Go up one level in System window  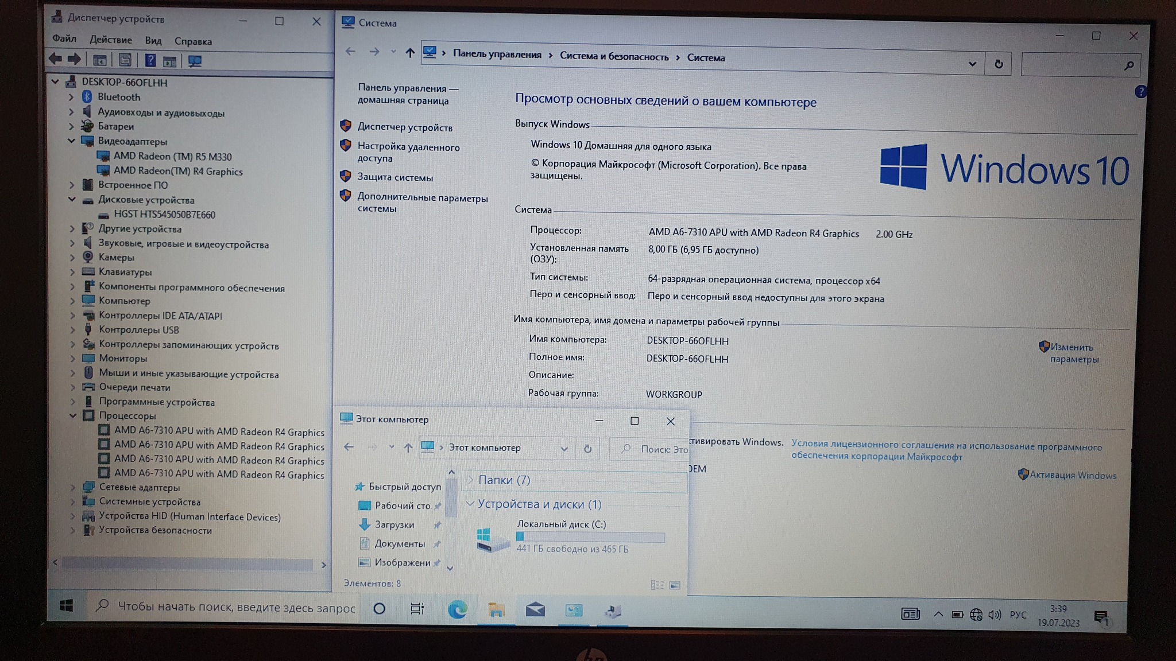[409, 53]
